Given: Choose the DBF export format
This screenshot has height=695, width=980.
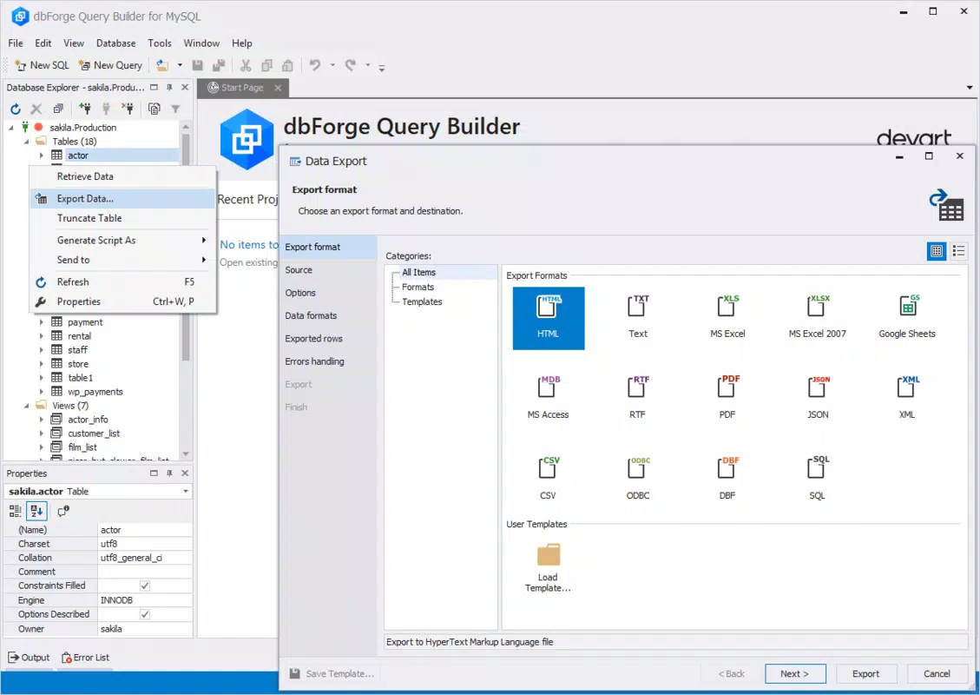Looking at the screenshot, I should (727, 480).
